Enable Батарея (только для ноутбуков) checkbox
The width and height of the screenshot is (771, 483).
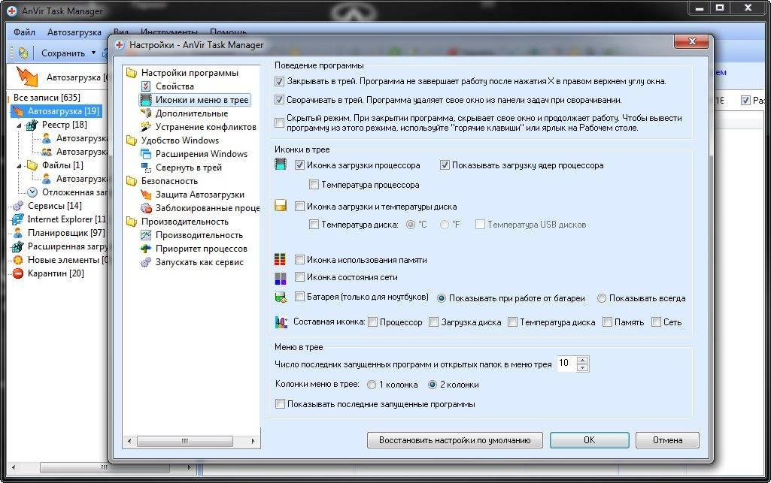299,297
